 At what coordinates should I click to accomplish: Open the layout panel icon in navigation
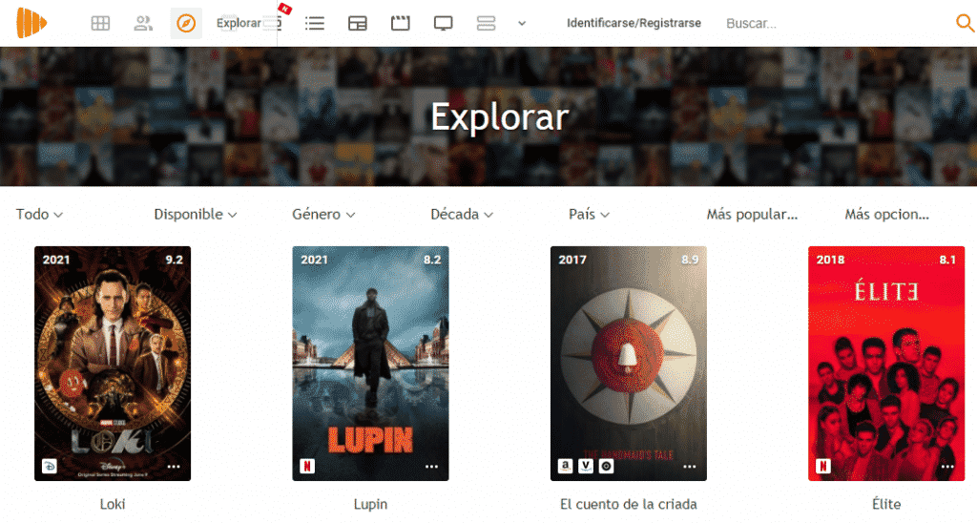point(358,24)
